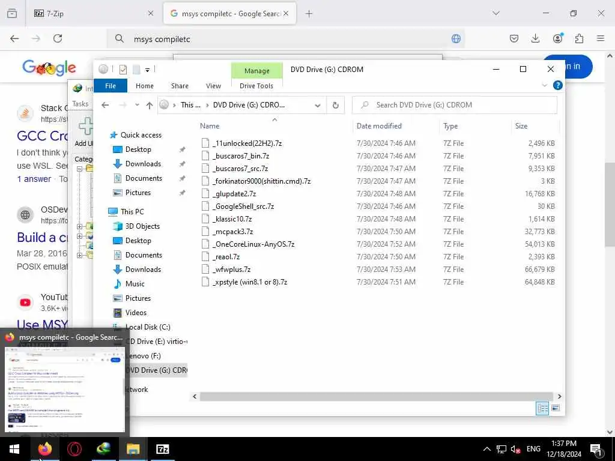Refresh the DVD Drive folder view

point(335,105)
